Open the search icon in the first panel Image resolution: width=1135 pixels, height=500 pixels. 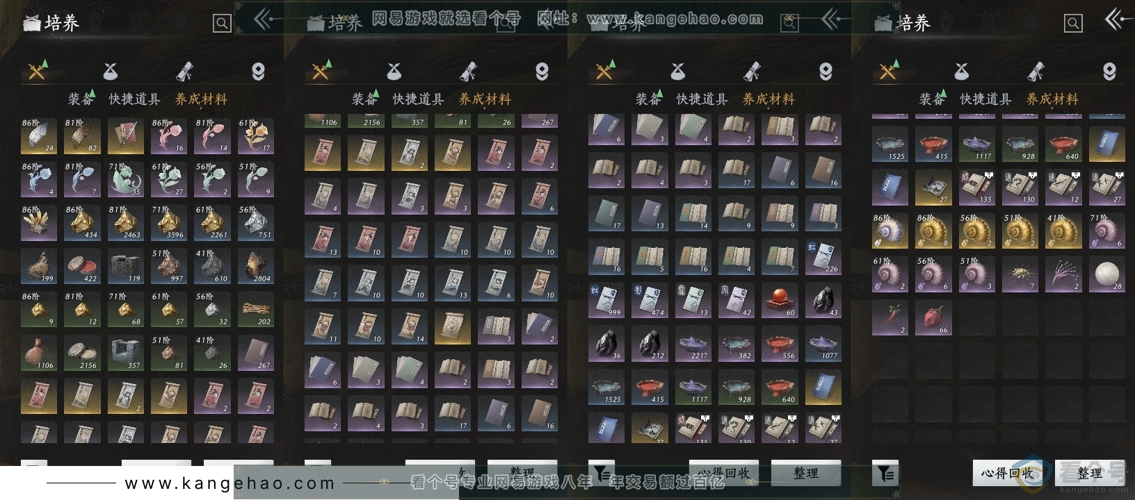pos(222,24)
